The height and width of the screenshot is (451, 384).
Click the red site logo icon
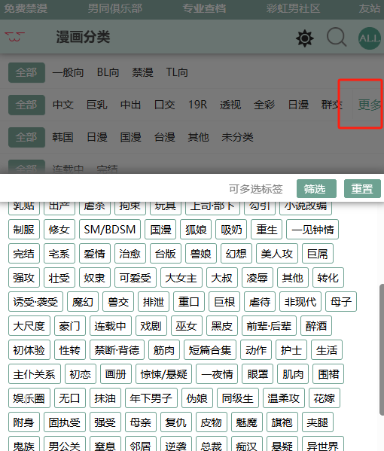click(14, 37)
